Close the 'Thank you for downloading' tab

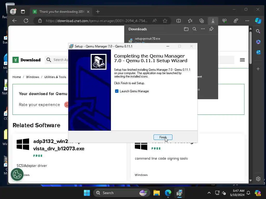point(88,12)
